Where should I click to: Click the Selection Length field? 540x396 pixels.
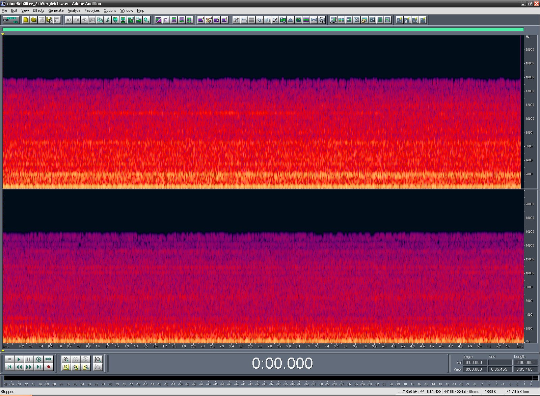(x=525, y=363)
